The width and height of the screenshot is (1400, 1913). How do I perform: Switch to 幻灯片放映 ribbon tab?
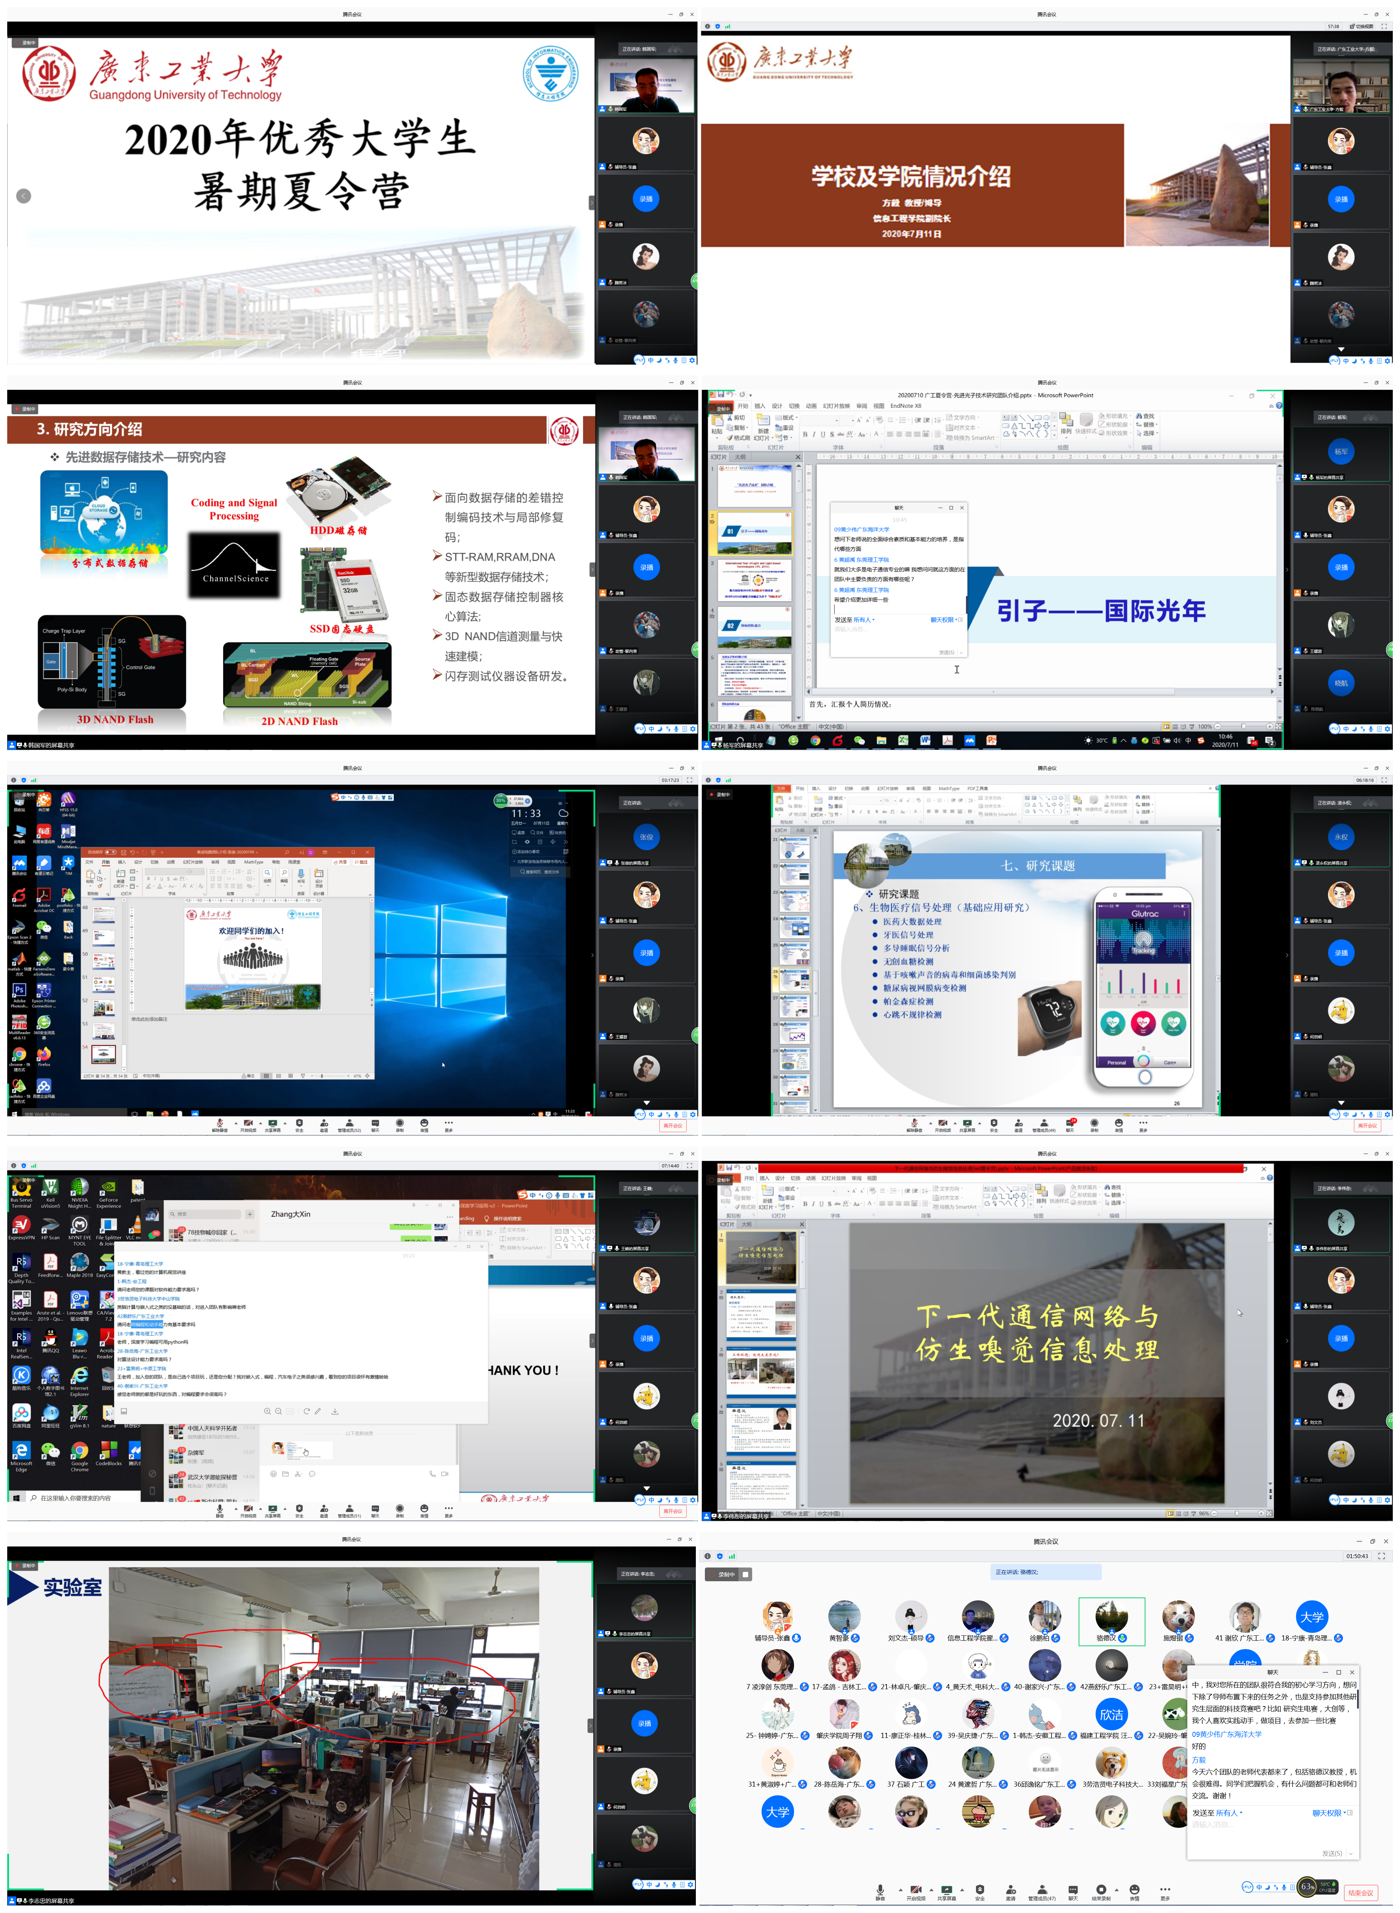[x=836, y=406]
